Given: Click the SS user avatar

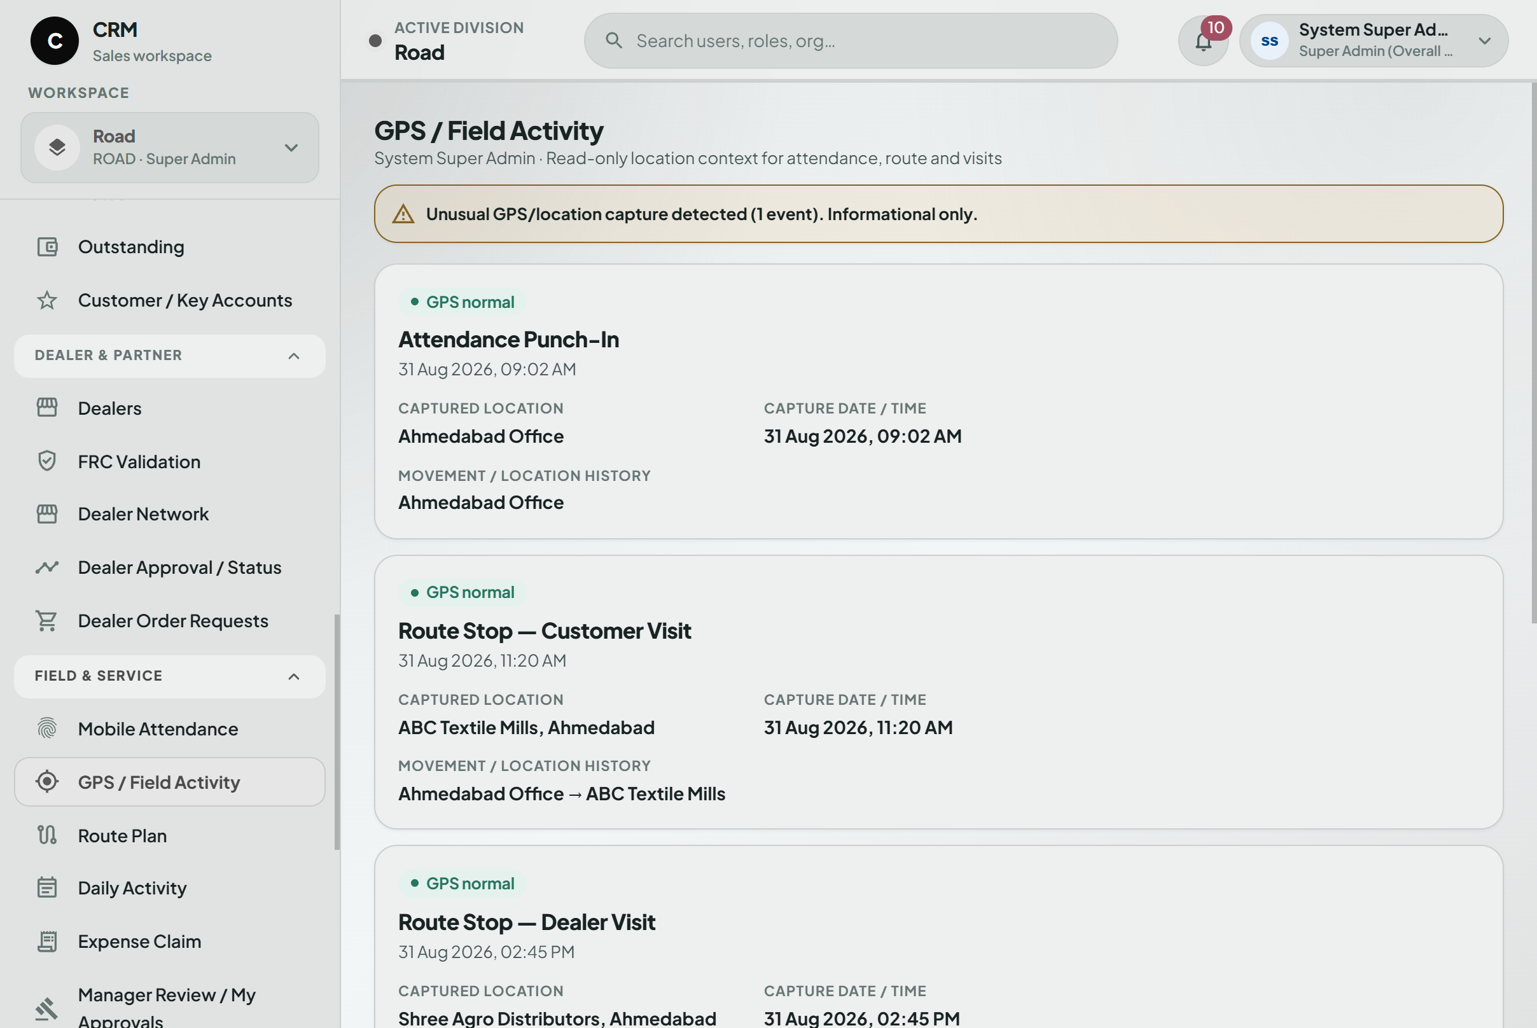Looking at the screenshot, I should pyautogui.click(x=1269, y=41).
